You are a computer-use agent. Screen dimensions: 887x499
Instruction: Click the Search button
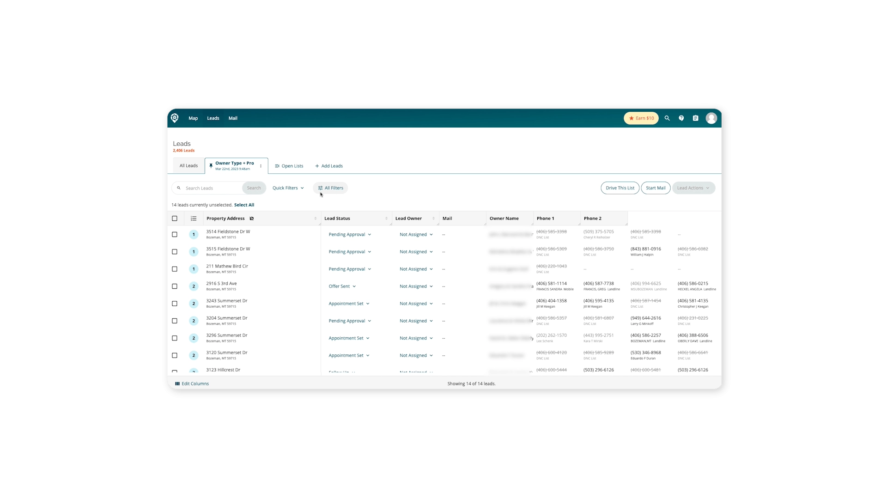254,188
